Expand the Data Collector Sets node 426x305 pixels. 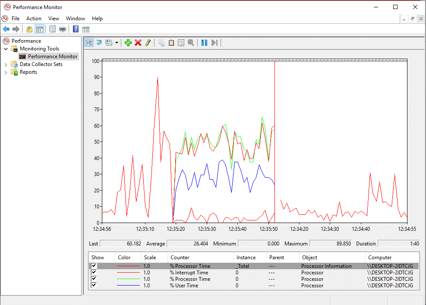6,64
